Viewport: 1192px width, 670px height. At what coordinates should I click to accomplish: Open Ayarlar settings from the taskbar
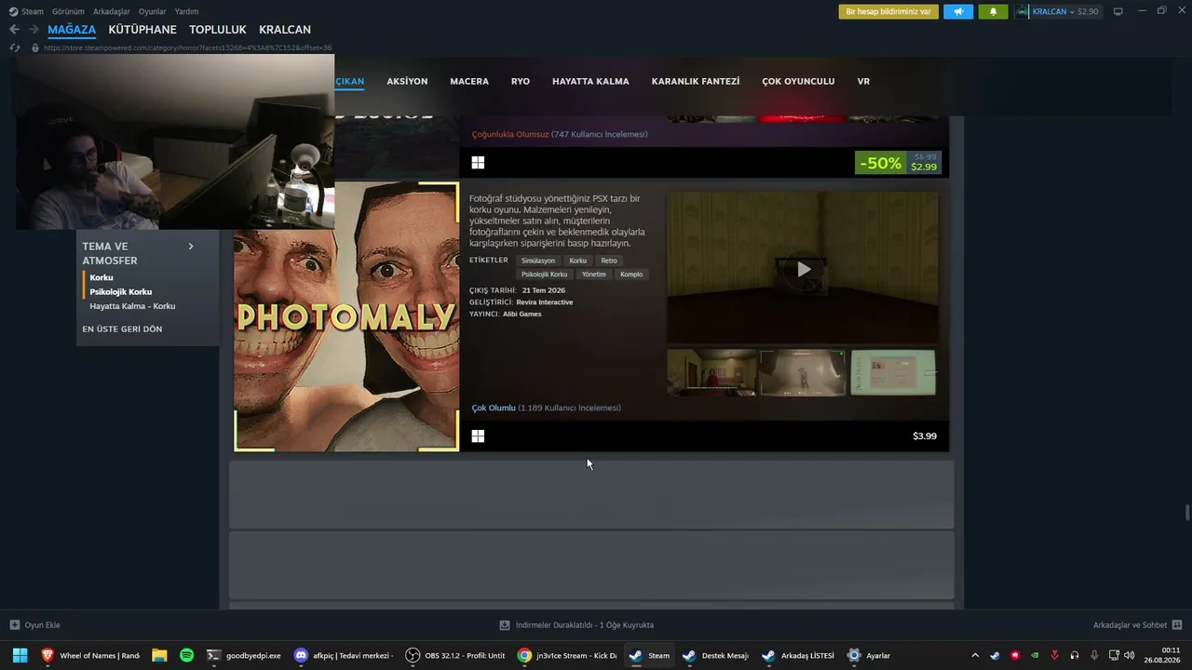click(869, 655)
